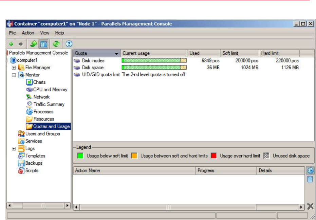
Task: Click the Disk inodes usage bar
Action: point(154,60)
